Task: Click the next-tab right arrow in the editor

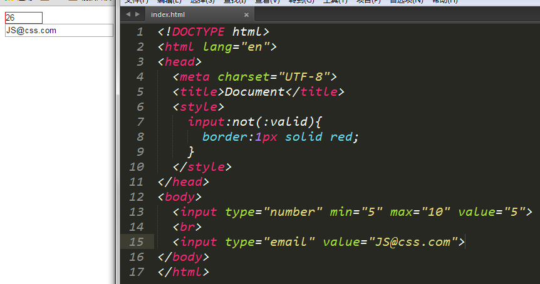Action: tap(137, 14)
